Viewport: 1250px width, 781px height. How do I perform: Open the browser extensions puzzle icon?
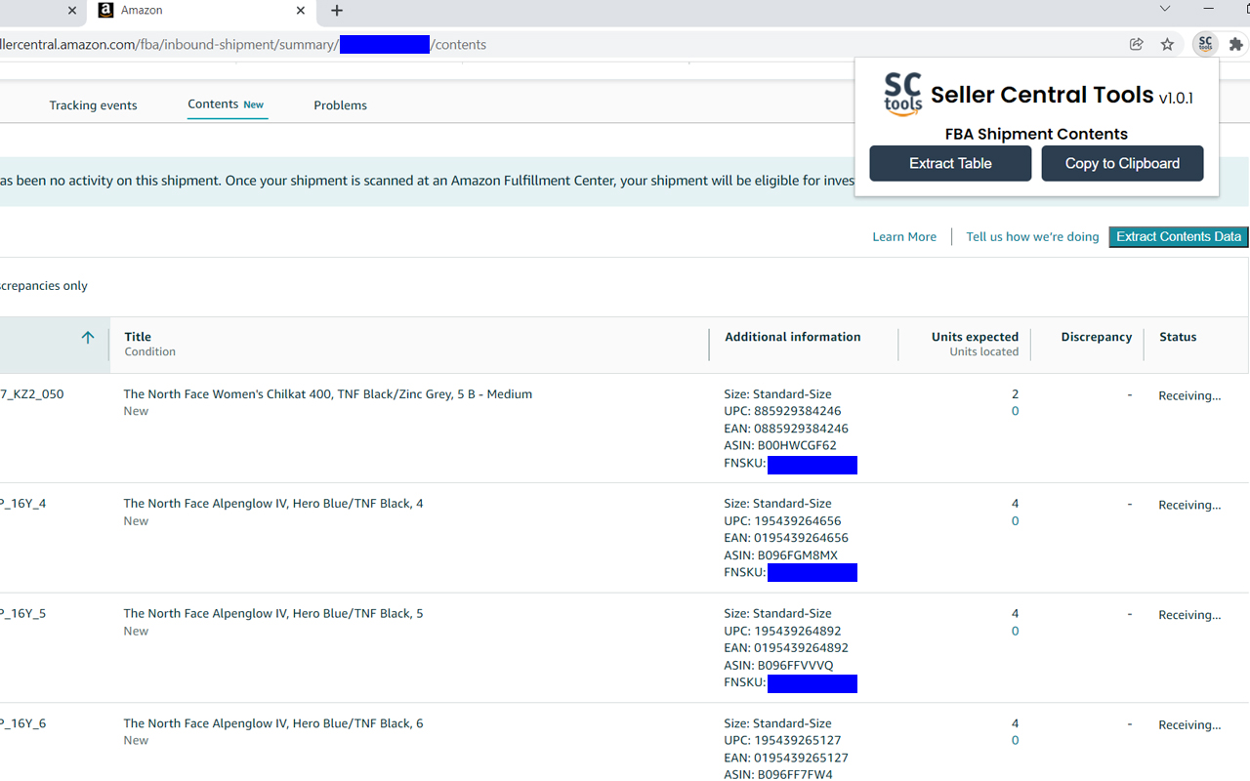pyautogui.click(x=1236, y=44)
